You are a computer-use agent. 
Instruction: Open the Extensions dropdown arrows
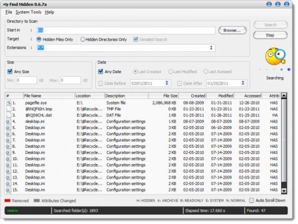tap(211, 48)
